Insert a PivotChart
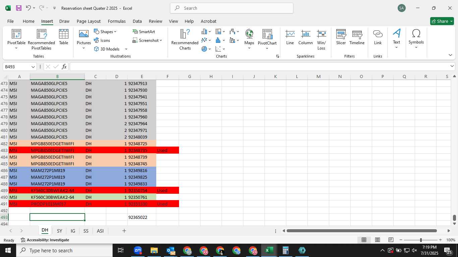This screenshot has width=458, height=257. pos(267,39)
